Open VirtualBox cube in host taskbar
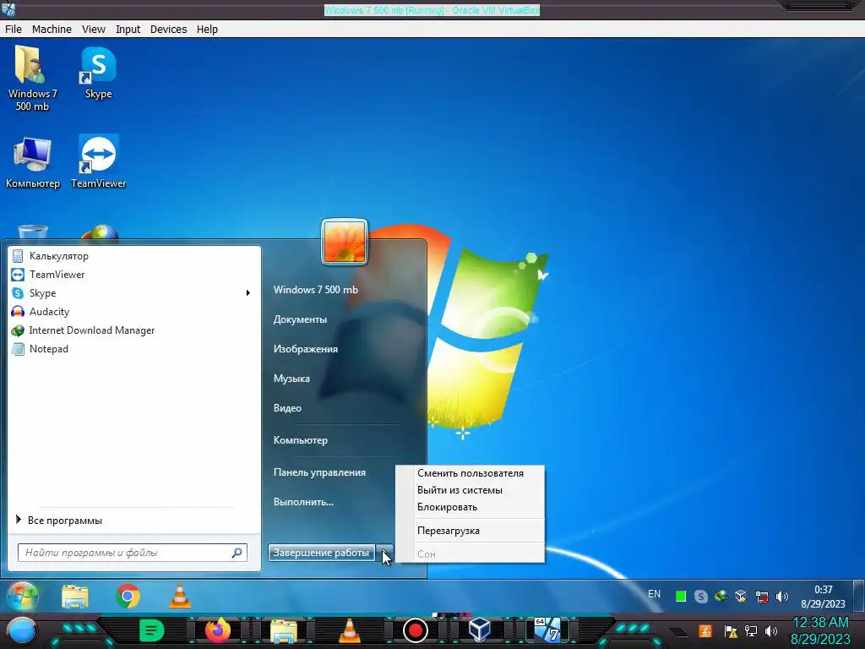The image size is (865, 649). tap(479, 630)
